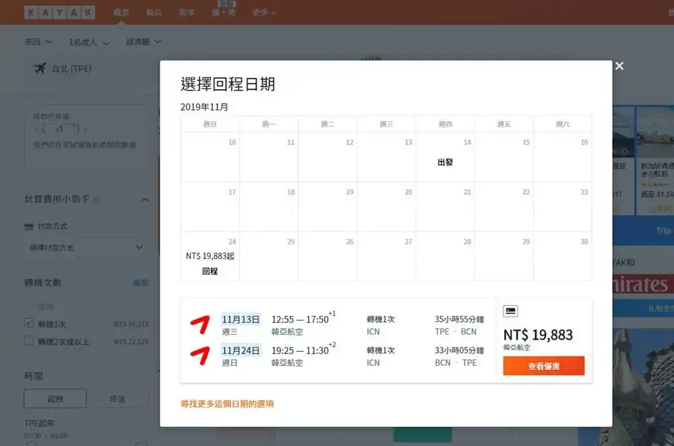This screenshot has width=674, height=446.
Task: Click Asiana logo on 11月13日 flight row
Action: [200, 325]
